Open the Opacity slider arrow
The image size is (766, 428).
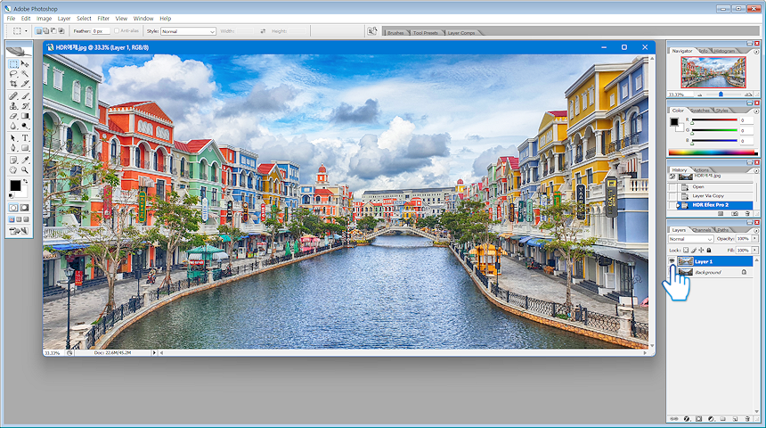click(754, 239)
